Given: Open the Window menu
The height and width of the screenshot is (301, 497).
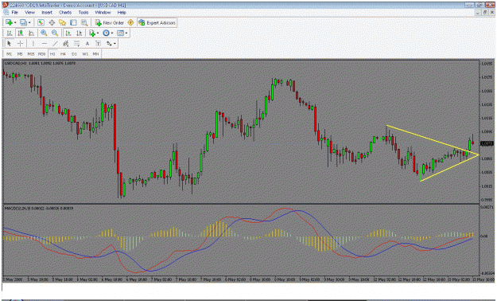Looking at the screenshot, I should pos(103,13).
